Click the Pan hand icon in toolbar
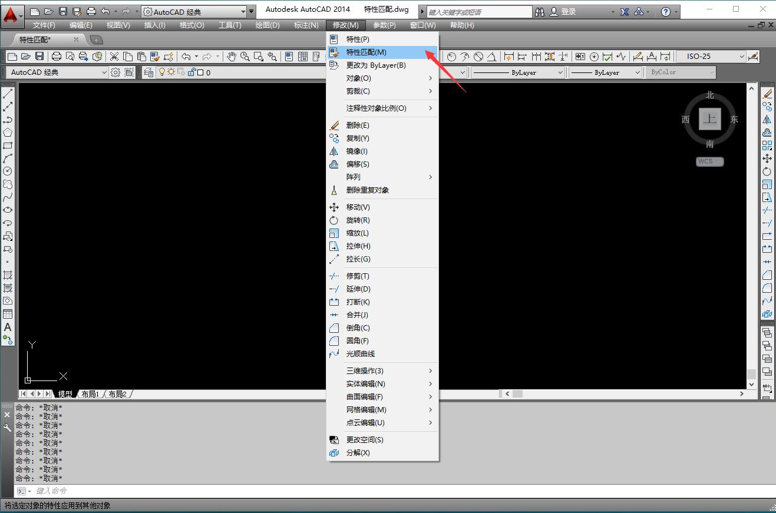Screen dimensions: 776x513 [232, 57]
